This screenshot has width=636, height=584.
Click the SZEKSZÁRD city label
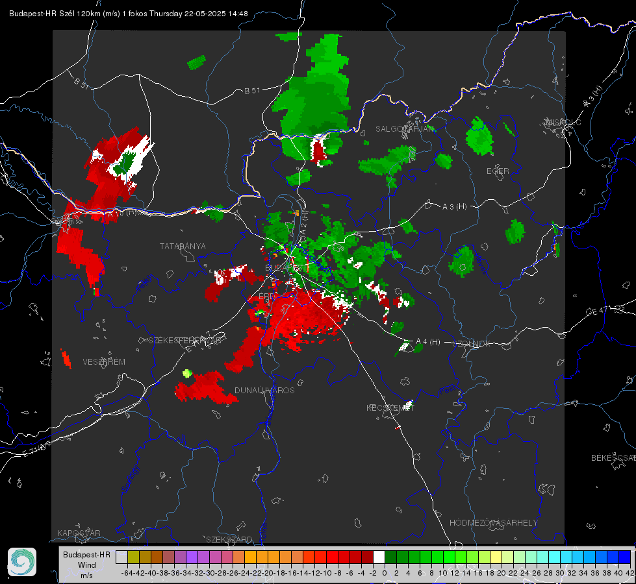pyautogui.click(x=229, y=539)
